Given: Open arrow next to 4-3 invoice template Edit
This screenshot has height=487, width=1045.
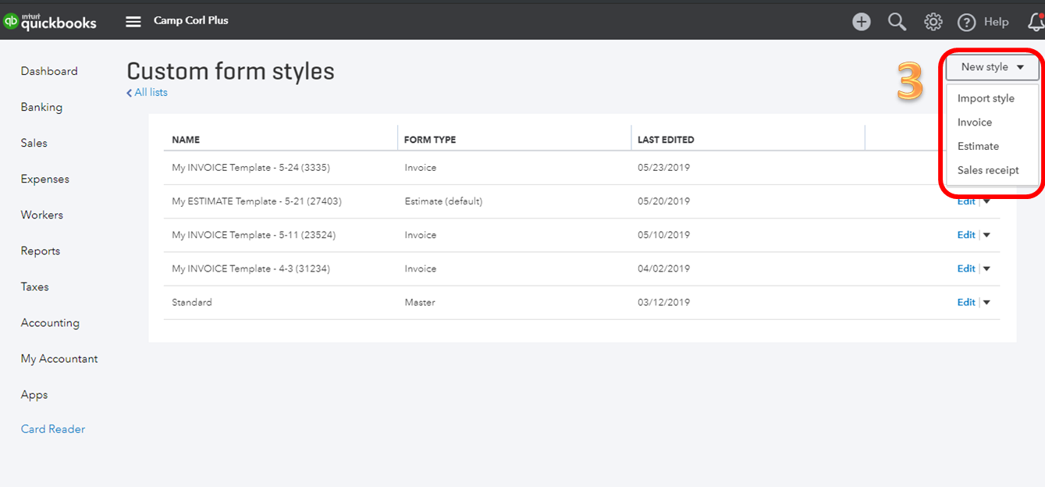Looking at the screenshot, I should [x=986, y=268].
